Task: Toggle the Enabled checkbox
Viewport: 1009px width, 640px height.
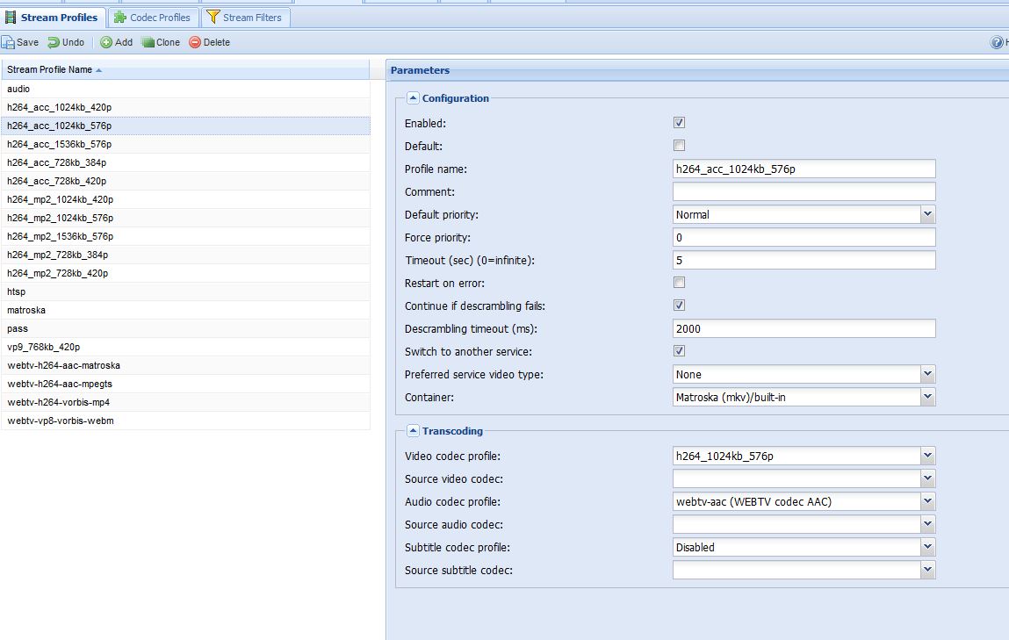Action: coord(679,123)
